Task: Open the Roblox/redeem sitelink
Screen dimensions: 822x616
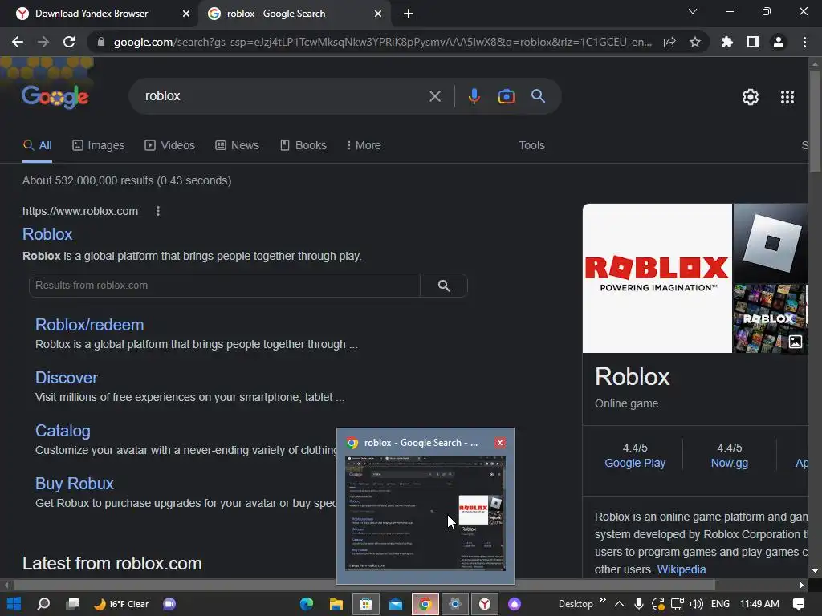Action: pyautogui.click(x=89, y=325)
